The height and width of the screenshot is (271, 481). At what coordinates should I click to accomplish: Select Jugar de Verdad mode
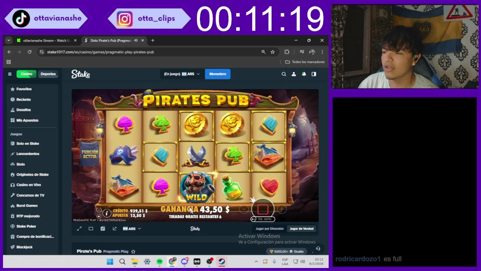point(301,229)
